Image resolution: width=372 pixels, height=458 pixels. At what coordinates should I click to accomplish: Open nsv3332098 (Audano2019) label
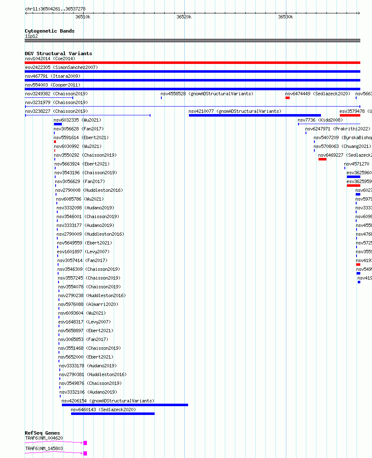pyautogui.click(x=85, y=207)
